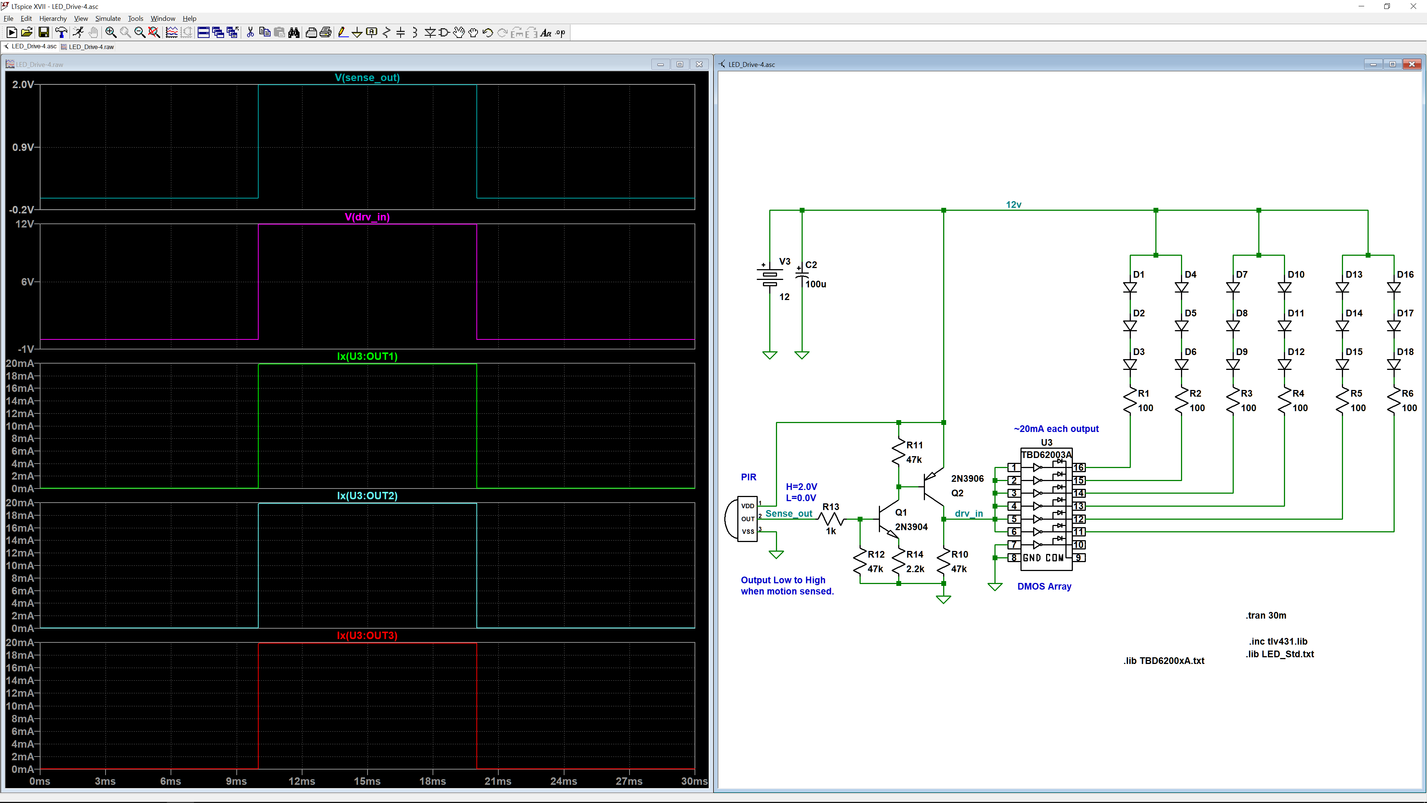
Task: Zoom in with the plus magnifier icon
Action: 111,33
